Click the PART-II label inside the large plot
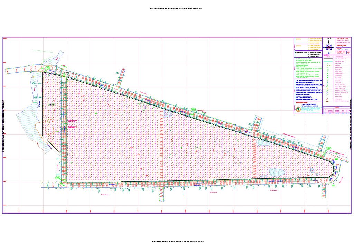Image resolution: width=354 pixels, height=250 pixels. [197, 148]
